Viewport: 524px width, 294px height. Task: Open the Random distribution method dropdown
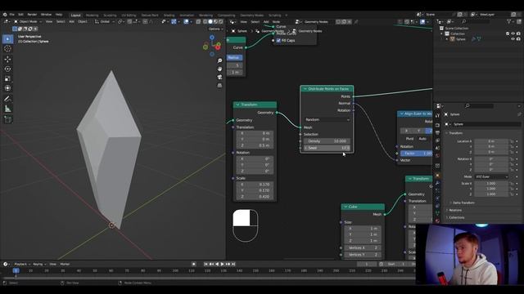pyautogui.click(x=327, y=120)
